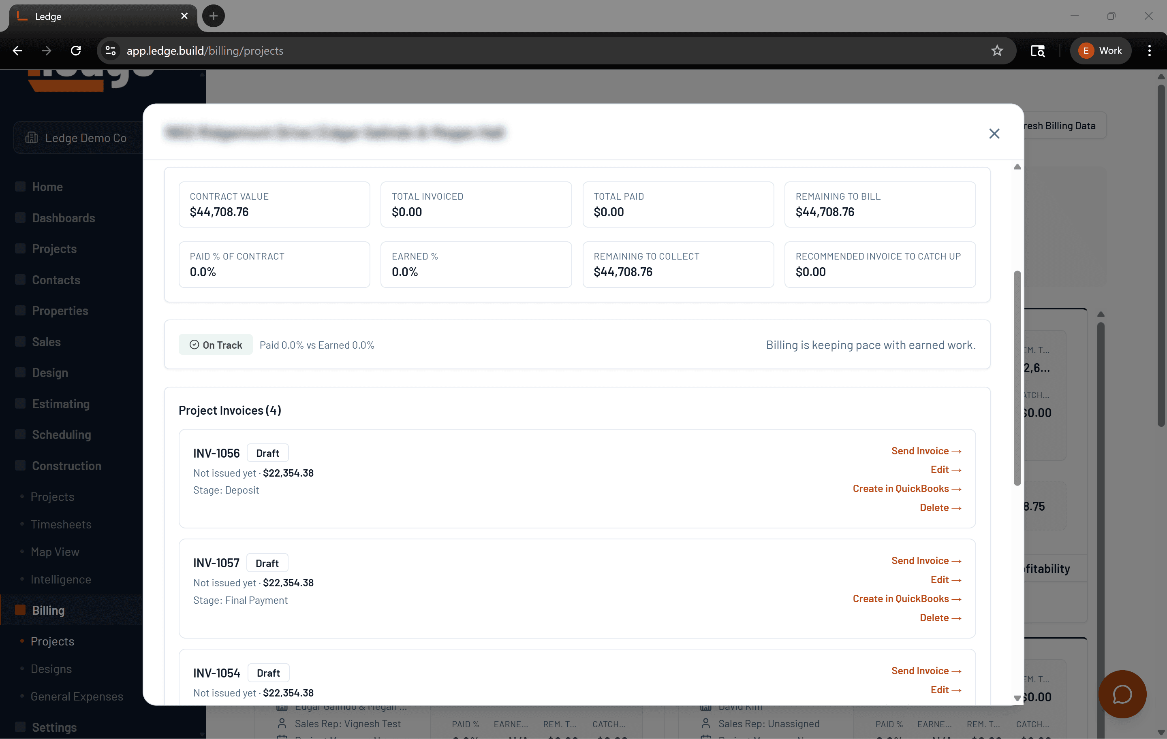The image size is (1167, 739).
Task: Open Designs under Billing
Action: pyautogui.click(x=51, y=669)
